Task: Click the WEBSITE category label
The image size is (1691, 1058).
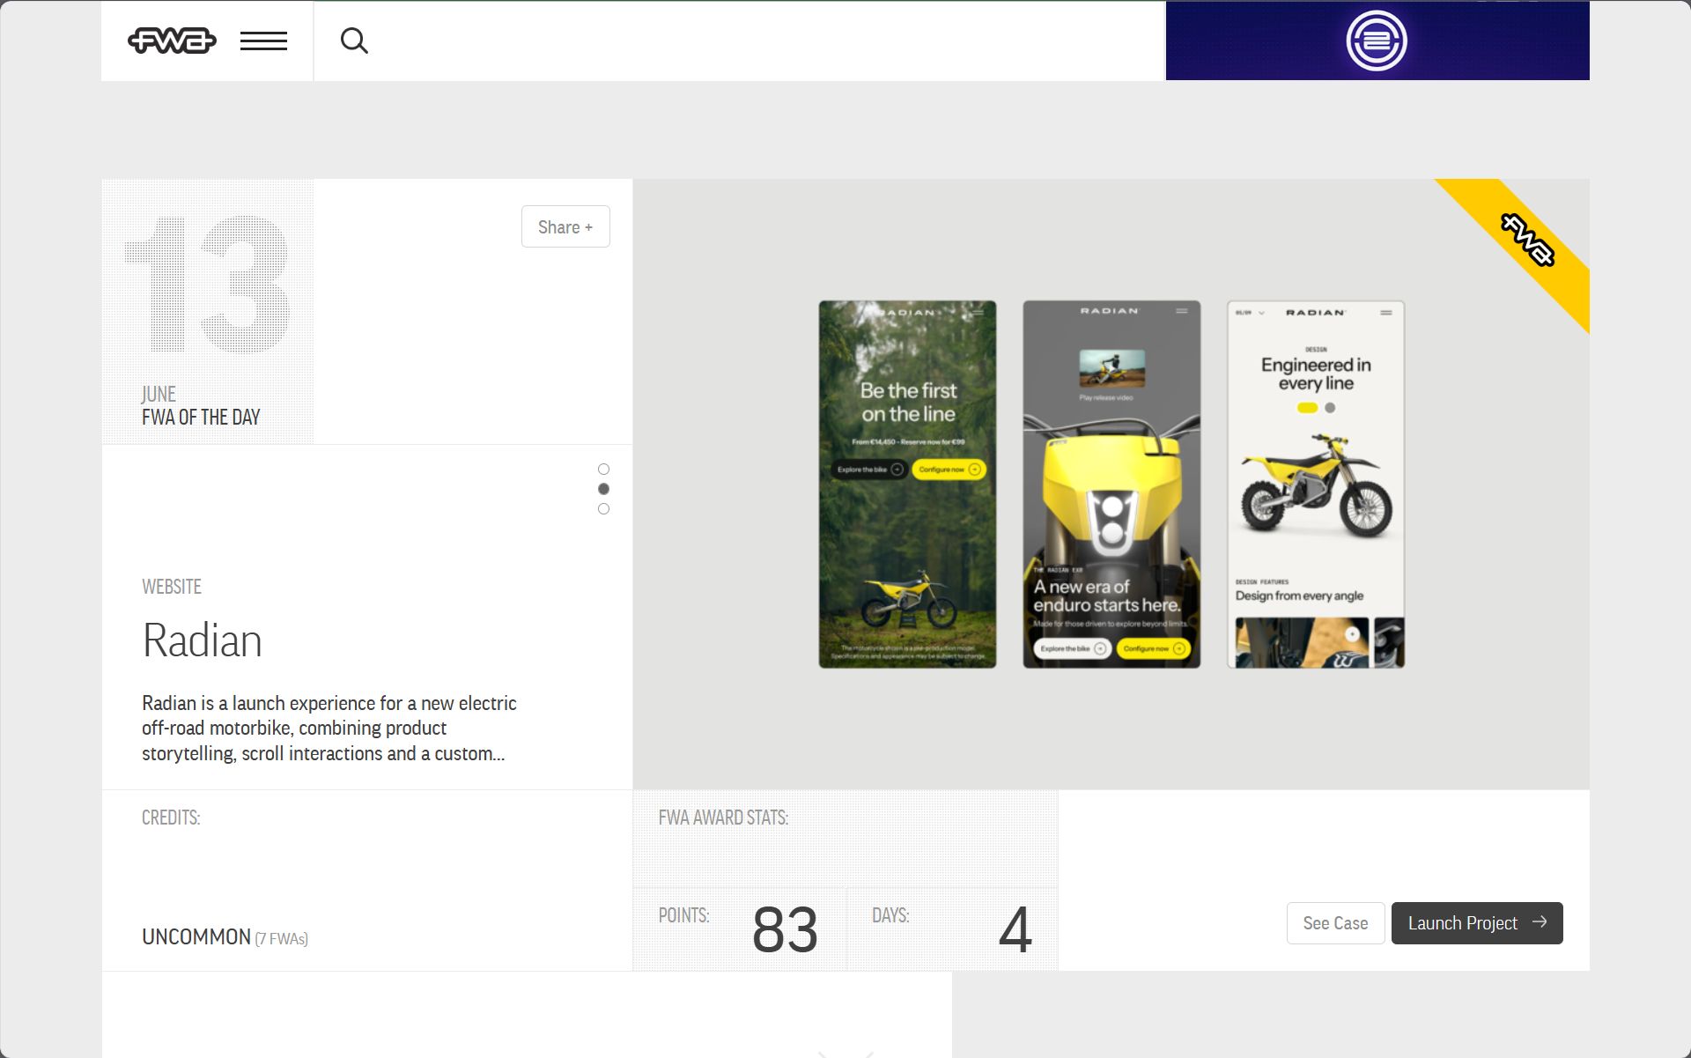Action: pyautogui.click(x=172, y=587)
